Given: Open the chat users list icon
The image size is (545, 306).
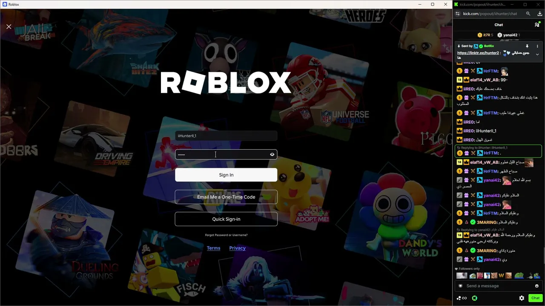Looking at the screenshot, I should pyautogui.click(x=537, y=25).
